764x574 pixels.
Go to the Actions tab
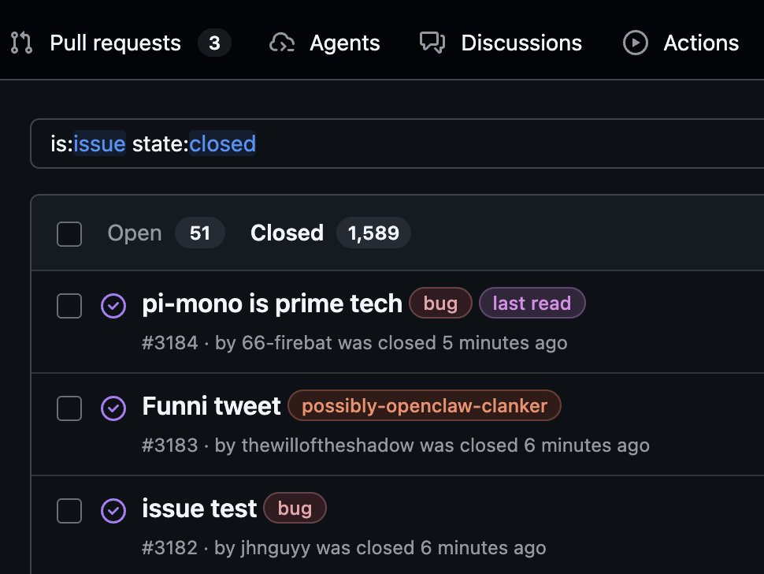(700, 43)
